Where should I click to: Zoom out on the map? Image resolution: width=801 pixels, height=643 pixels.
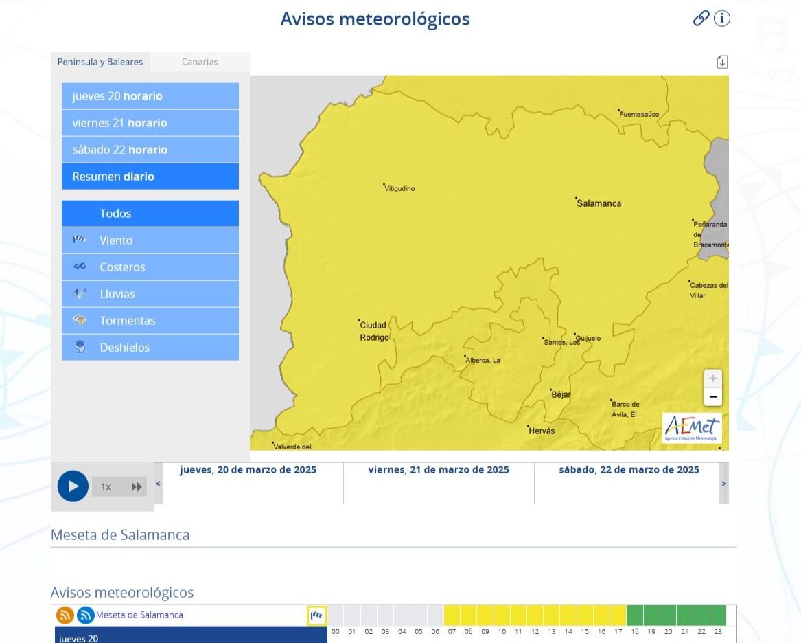coord(713,397)
